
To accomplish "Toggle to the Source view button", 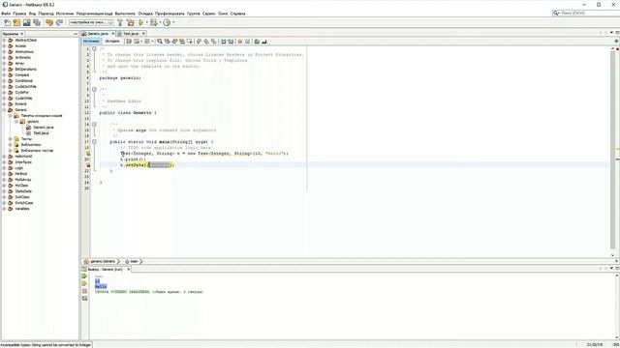I will 91,41.
